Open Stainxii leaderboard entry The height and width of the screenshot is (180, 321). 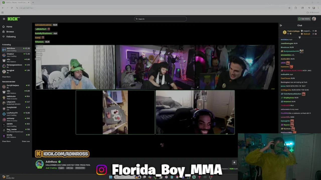tap(309, 34)
